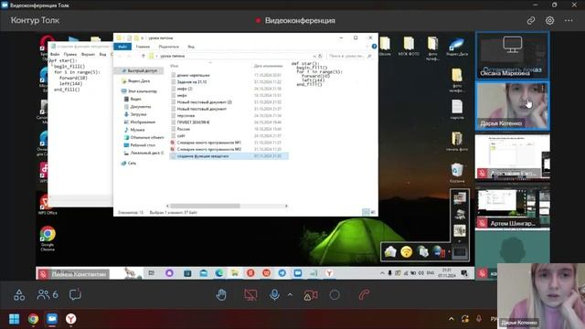Mute the conference microphone
585x329 pixels.
click(274, 294)
